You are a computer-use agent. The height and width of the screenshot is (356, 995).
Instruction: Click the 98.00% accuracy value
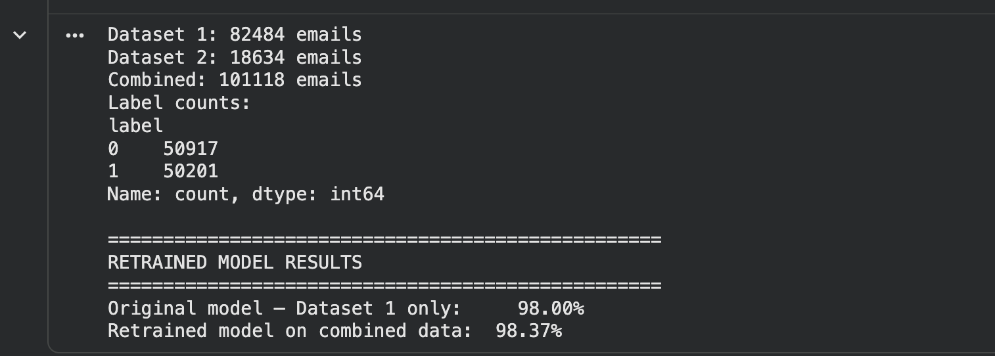[551, 308]
